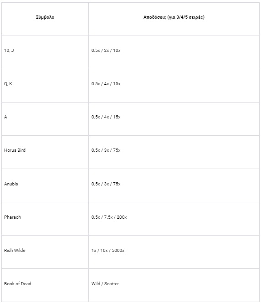Select the Anubis cell

pos(45,185)
